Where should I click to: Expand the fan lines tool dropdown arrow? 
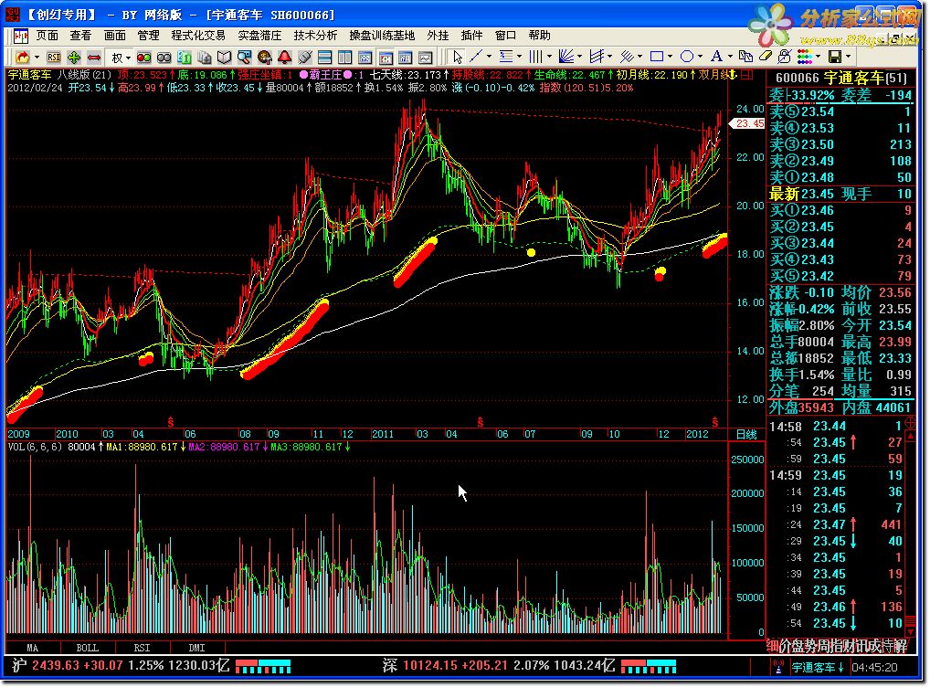[579, 57]
